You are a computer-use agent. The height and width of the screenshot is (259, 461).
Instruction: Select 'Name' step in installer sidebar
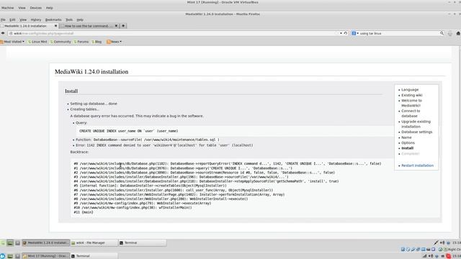(x=406, y=137)
